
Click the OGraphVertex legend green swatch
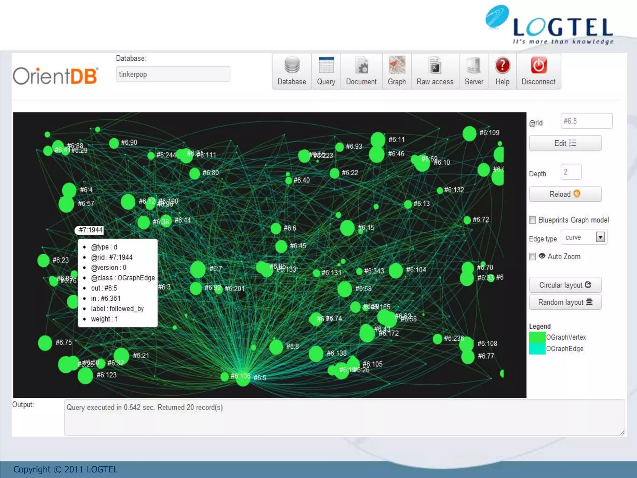pos(537,337)
